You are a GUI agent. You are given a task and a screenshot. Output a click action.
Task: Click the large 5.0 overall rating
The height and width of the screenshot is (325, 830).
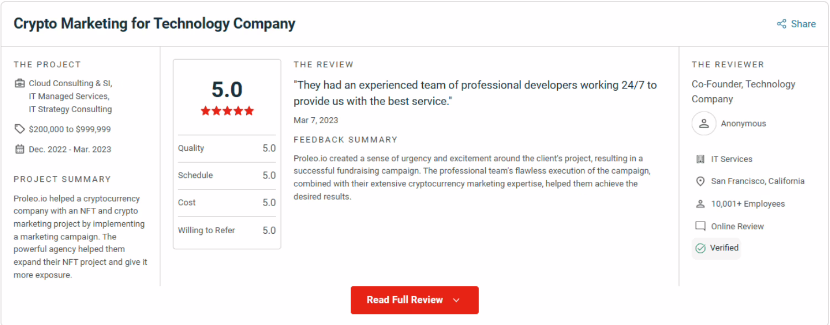point(227,90)
